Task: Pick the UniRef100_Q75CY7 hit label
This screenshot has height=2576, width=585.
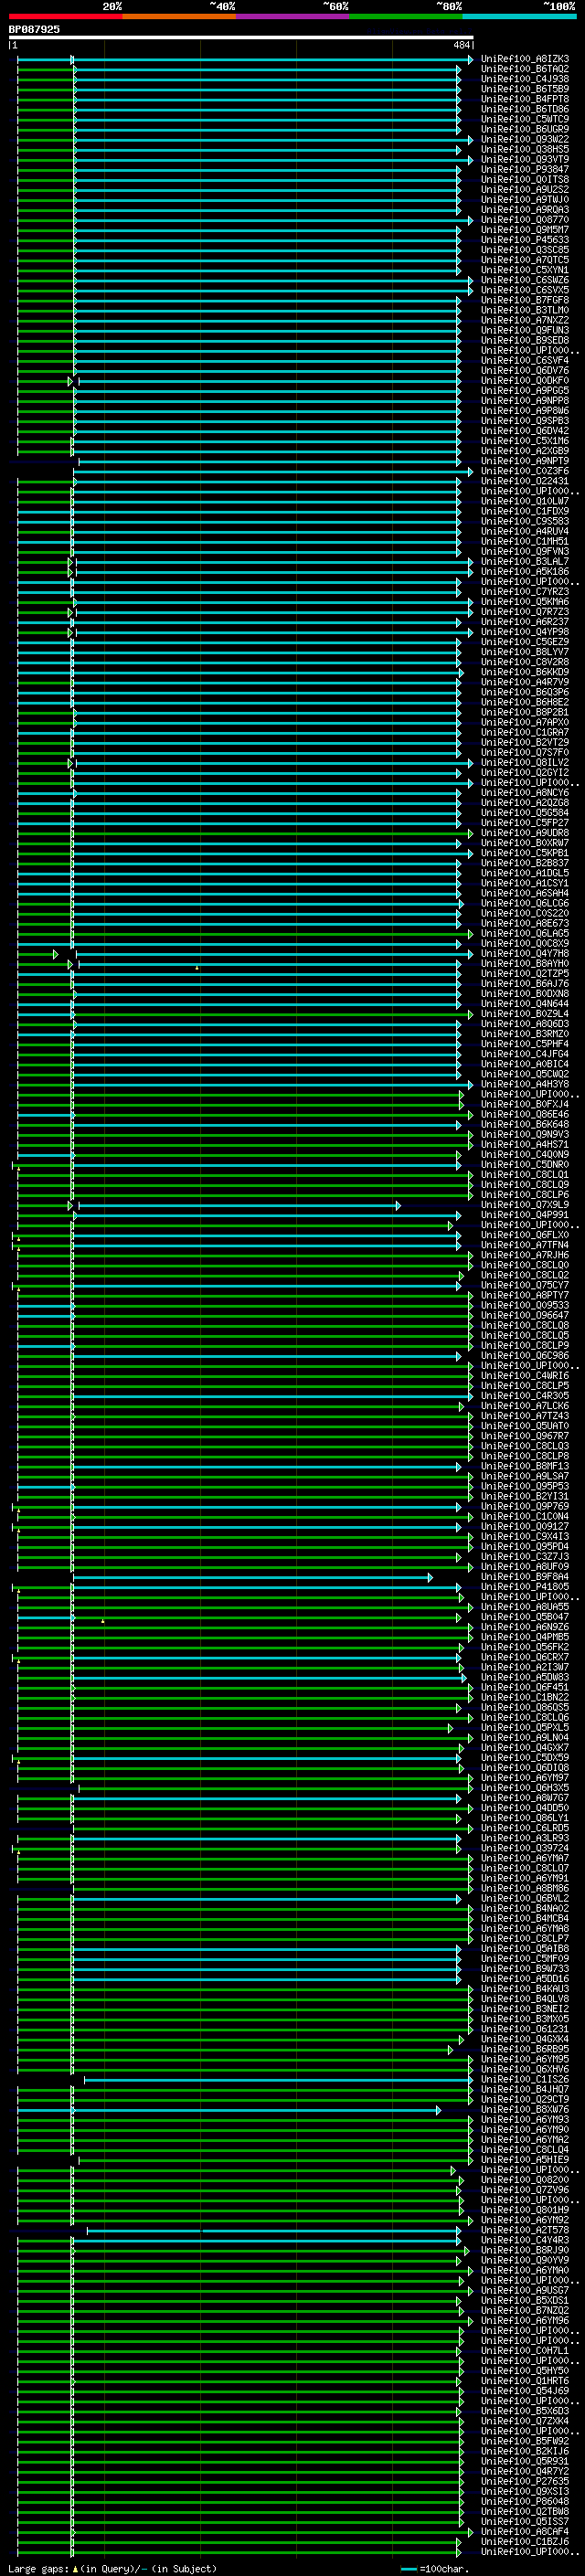Action: click(x=525, y=1285)
